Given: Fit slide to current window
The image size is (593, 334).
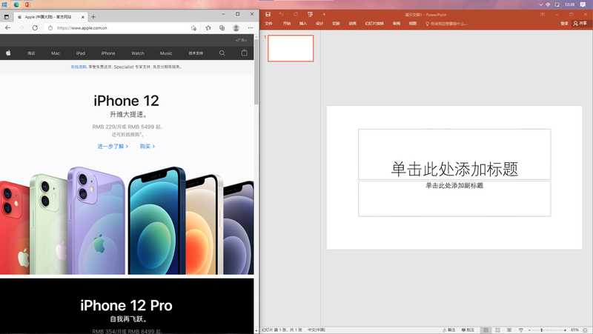Looking at the screenshot, I should pyautogui.click(x=585, y=330).
